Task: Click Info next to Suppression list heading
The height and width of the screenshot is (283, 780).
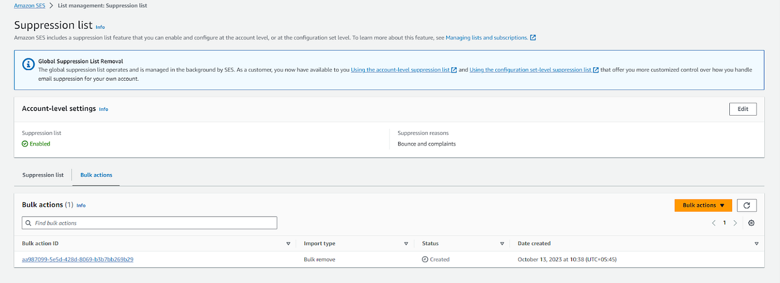Action: click(x=100, y=27)
